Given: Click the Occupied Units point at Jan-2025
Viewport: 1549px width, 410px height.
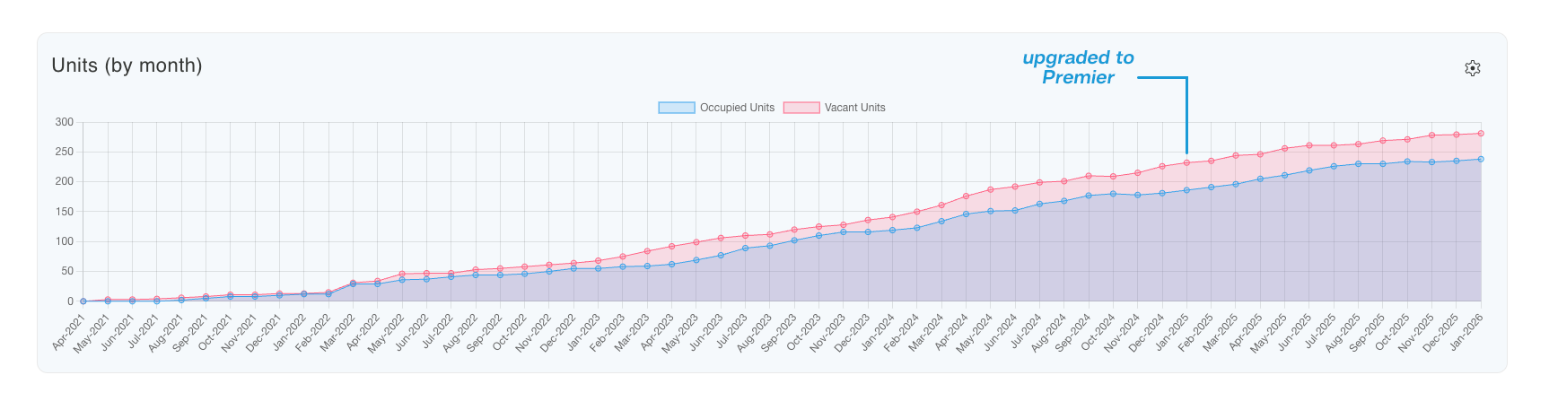Looking at the screenshot, I should click(1186, 190).
